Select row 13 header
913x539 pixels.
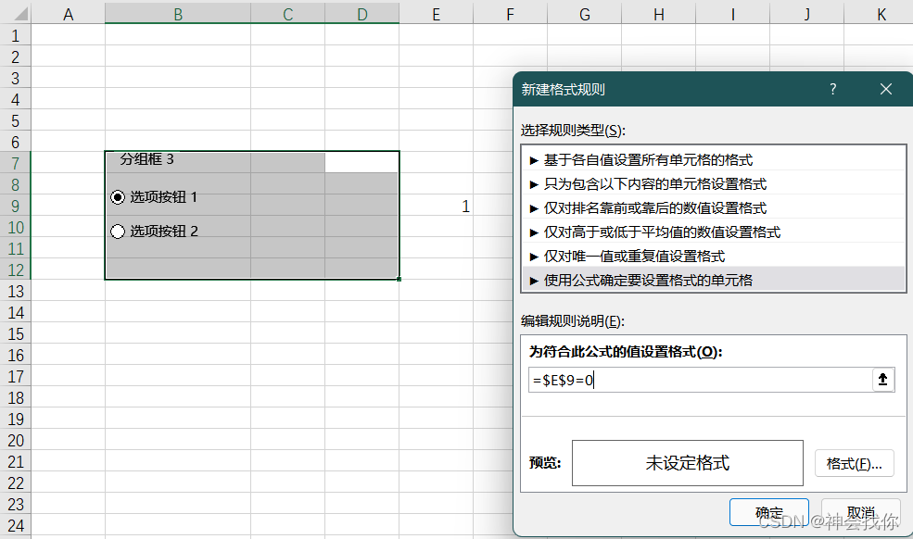coord(15,292)
